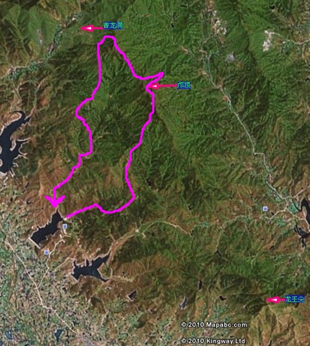Click the 青龙洞 label
This screenshot has width=310, height=346.
112,26
